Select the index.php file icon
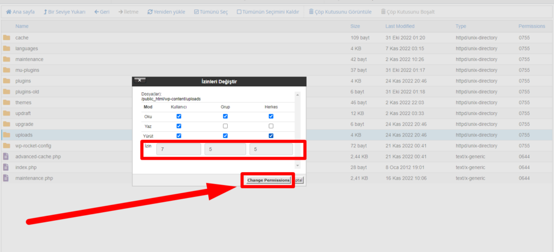The height and width of the screenshot is (252, 554). pyautogui.click(x=6, y=167)
